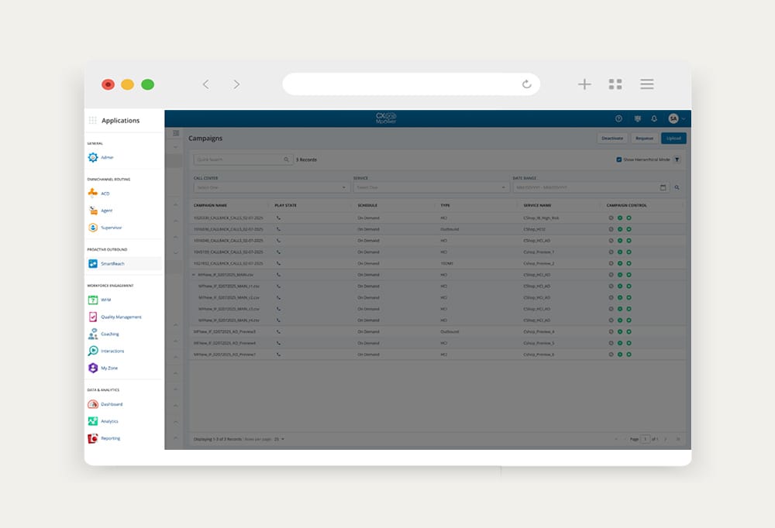Click the notifications bell icon
Viewport: 775px width, 528px height.
654,118
